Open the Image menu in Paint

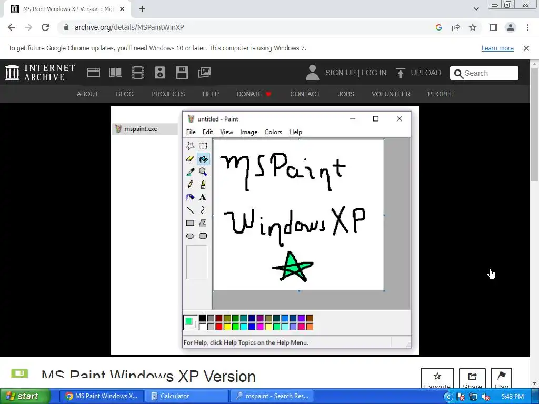[248, 132]
